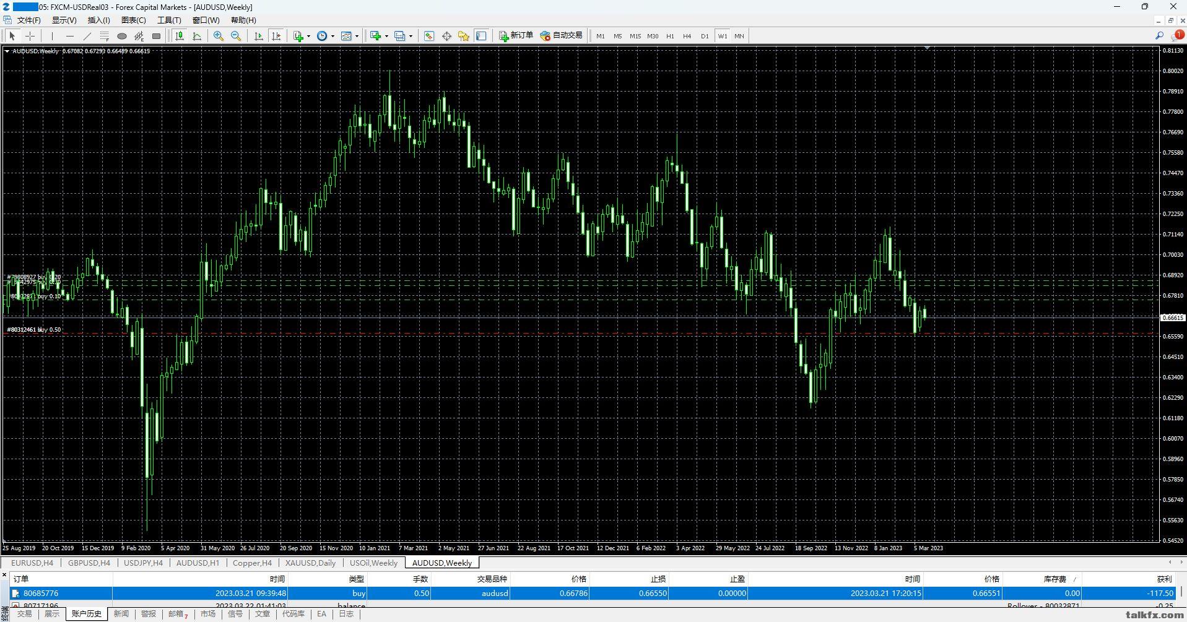1187x622 pixels.
Task: Open the 交易 terminal tab
Action: (x=25, y=614)
